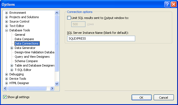The width and height of the screenshot is (178, 105).
Task: Open Query and View Designers page
Action: click(x=32, y=57)
